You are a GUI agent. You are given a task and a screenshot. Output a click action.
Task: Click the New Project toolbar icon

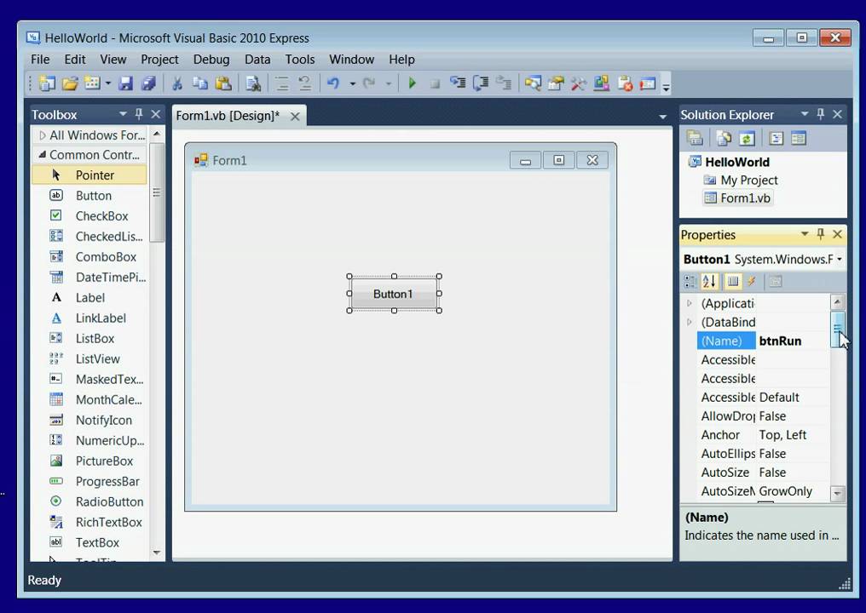47,83
